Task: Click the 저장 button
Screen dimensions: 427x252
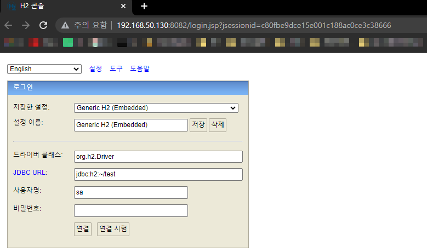Action: pyautogui.click(x=198, y=125)
